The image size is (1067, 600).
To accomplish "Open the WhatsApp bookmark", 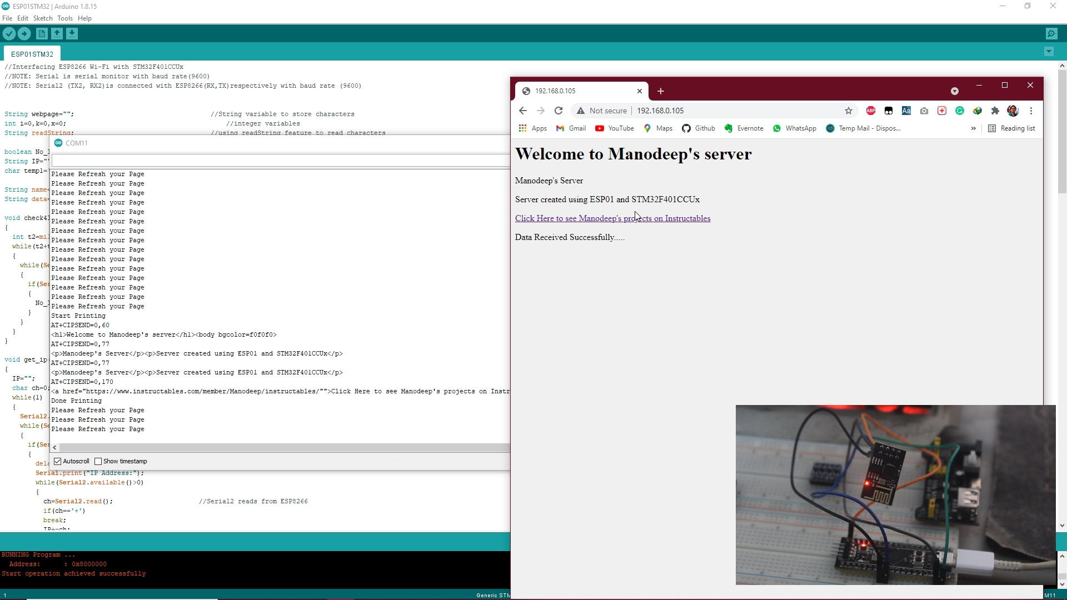I will tap(795, 128).
